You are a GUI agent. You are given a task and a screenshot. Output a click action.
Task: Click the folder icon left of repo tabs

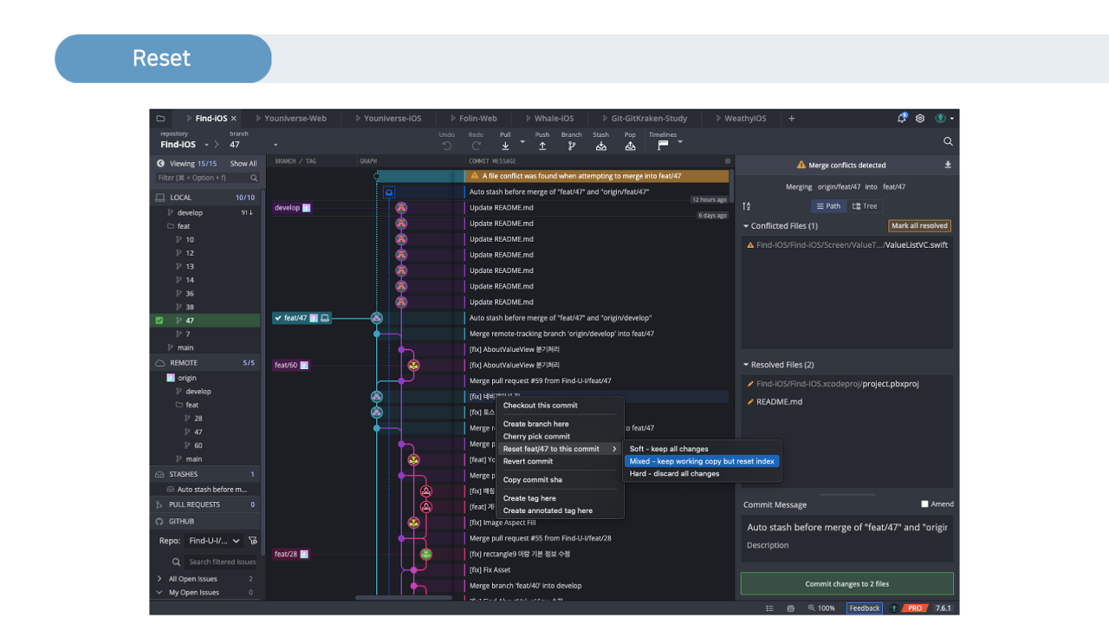(x=160, y=119)
